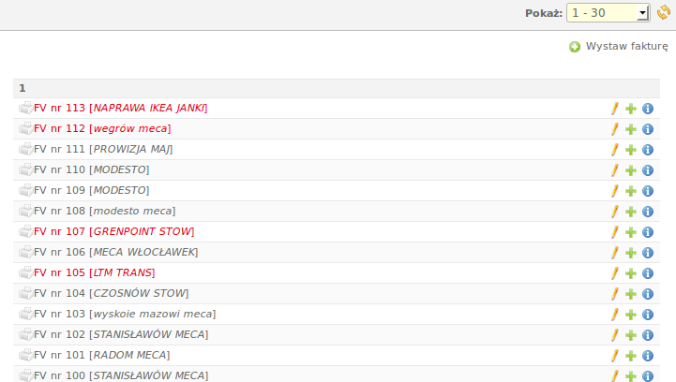
Task: View info for FV nr 106 MECA WŁOCŁAWEK
Action: click(x=648, y=253)
